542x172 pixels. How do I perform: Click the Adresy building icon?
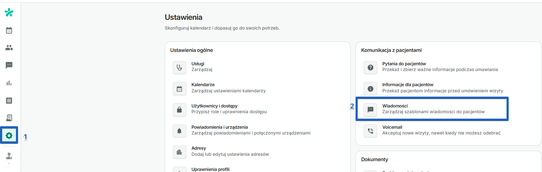(x=179, y=152)
